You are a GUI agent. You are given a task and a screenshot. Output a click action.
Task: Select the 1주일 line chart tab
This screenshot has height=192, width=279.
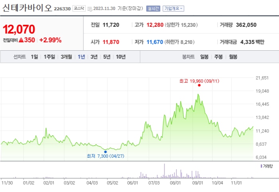pyautogui.click(x=49, y=57)
